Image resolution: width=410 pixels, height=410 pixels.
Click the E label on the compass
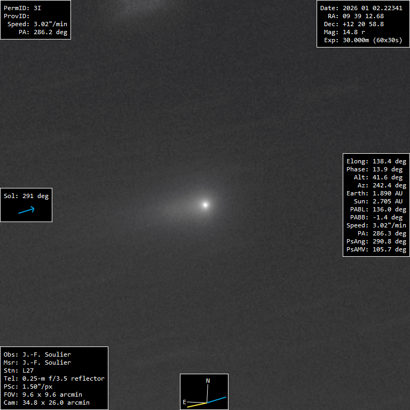[x=185, y=401]
